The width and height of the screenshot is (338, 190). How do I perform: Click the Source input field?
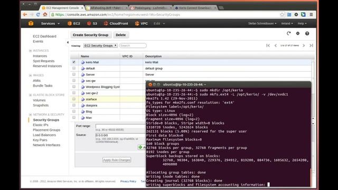click(121, 135)
